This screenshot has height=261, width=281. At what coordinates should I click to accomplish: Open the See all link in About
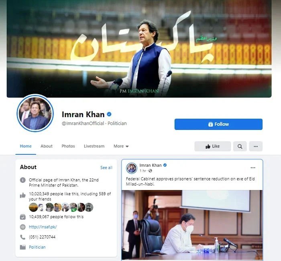(x=106, y=168)
